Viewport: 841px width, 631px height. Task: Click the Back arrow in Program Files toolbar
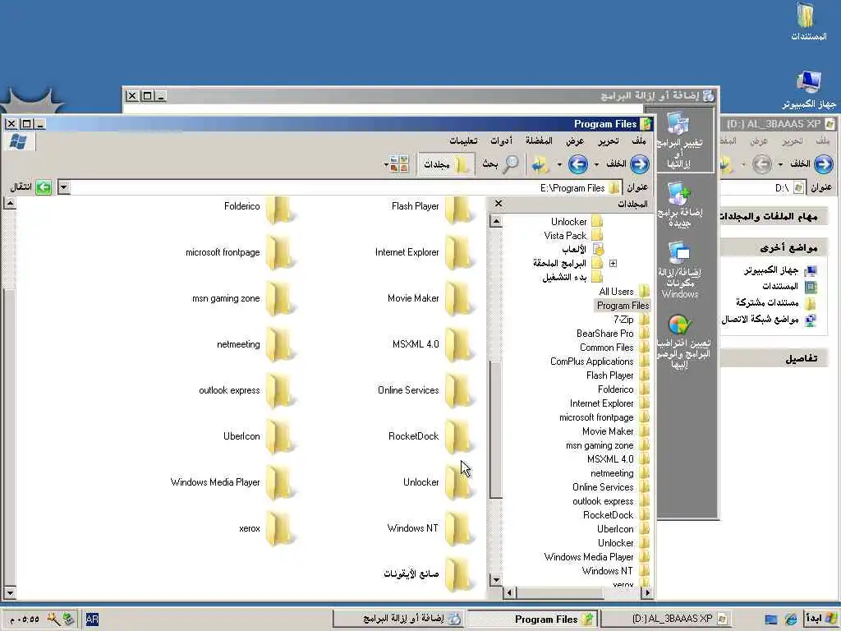(639, 164)
